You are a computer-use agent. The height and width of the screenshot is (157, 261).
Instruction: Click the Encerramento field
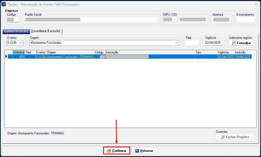click(x=245, y=20)
